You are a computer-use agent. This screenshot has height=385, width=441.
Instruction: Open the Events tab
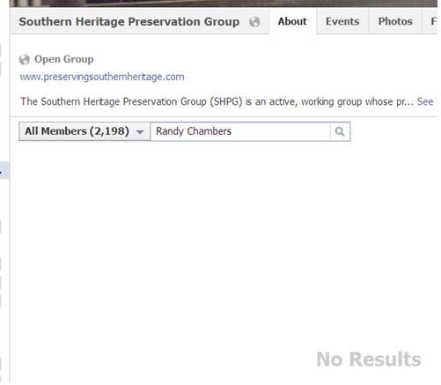(342, 21)
